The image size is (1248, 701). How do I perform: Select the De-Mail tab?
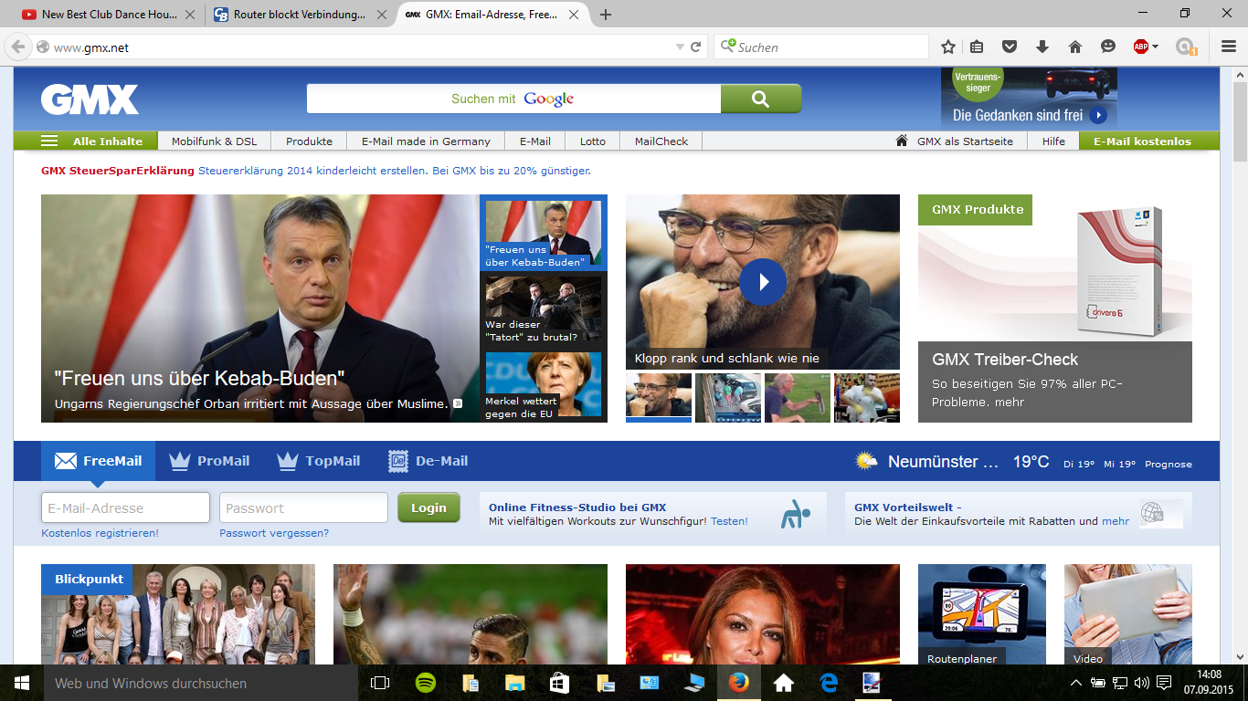point(428,461)
